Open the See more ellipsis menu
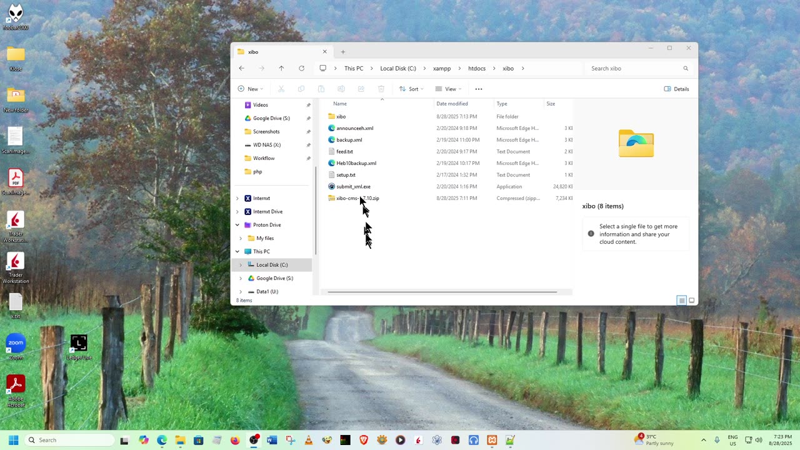Screen dimensions: 800x450 coord(479,89)
